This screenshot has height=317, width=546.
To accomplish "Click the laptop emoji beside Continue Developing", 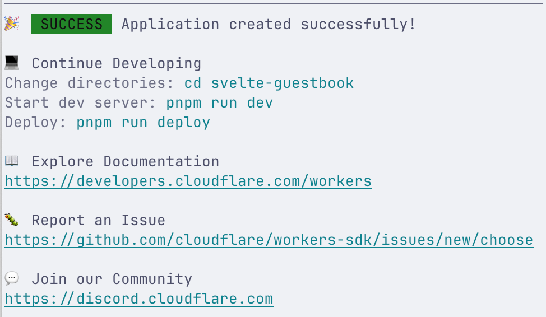I will tap(12, 63).
